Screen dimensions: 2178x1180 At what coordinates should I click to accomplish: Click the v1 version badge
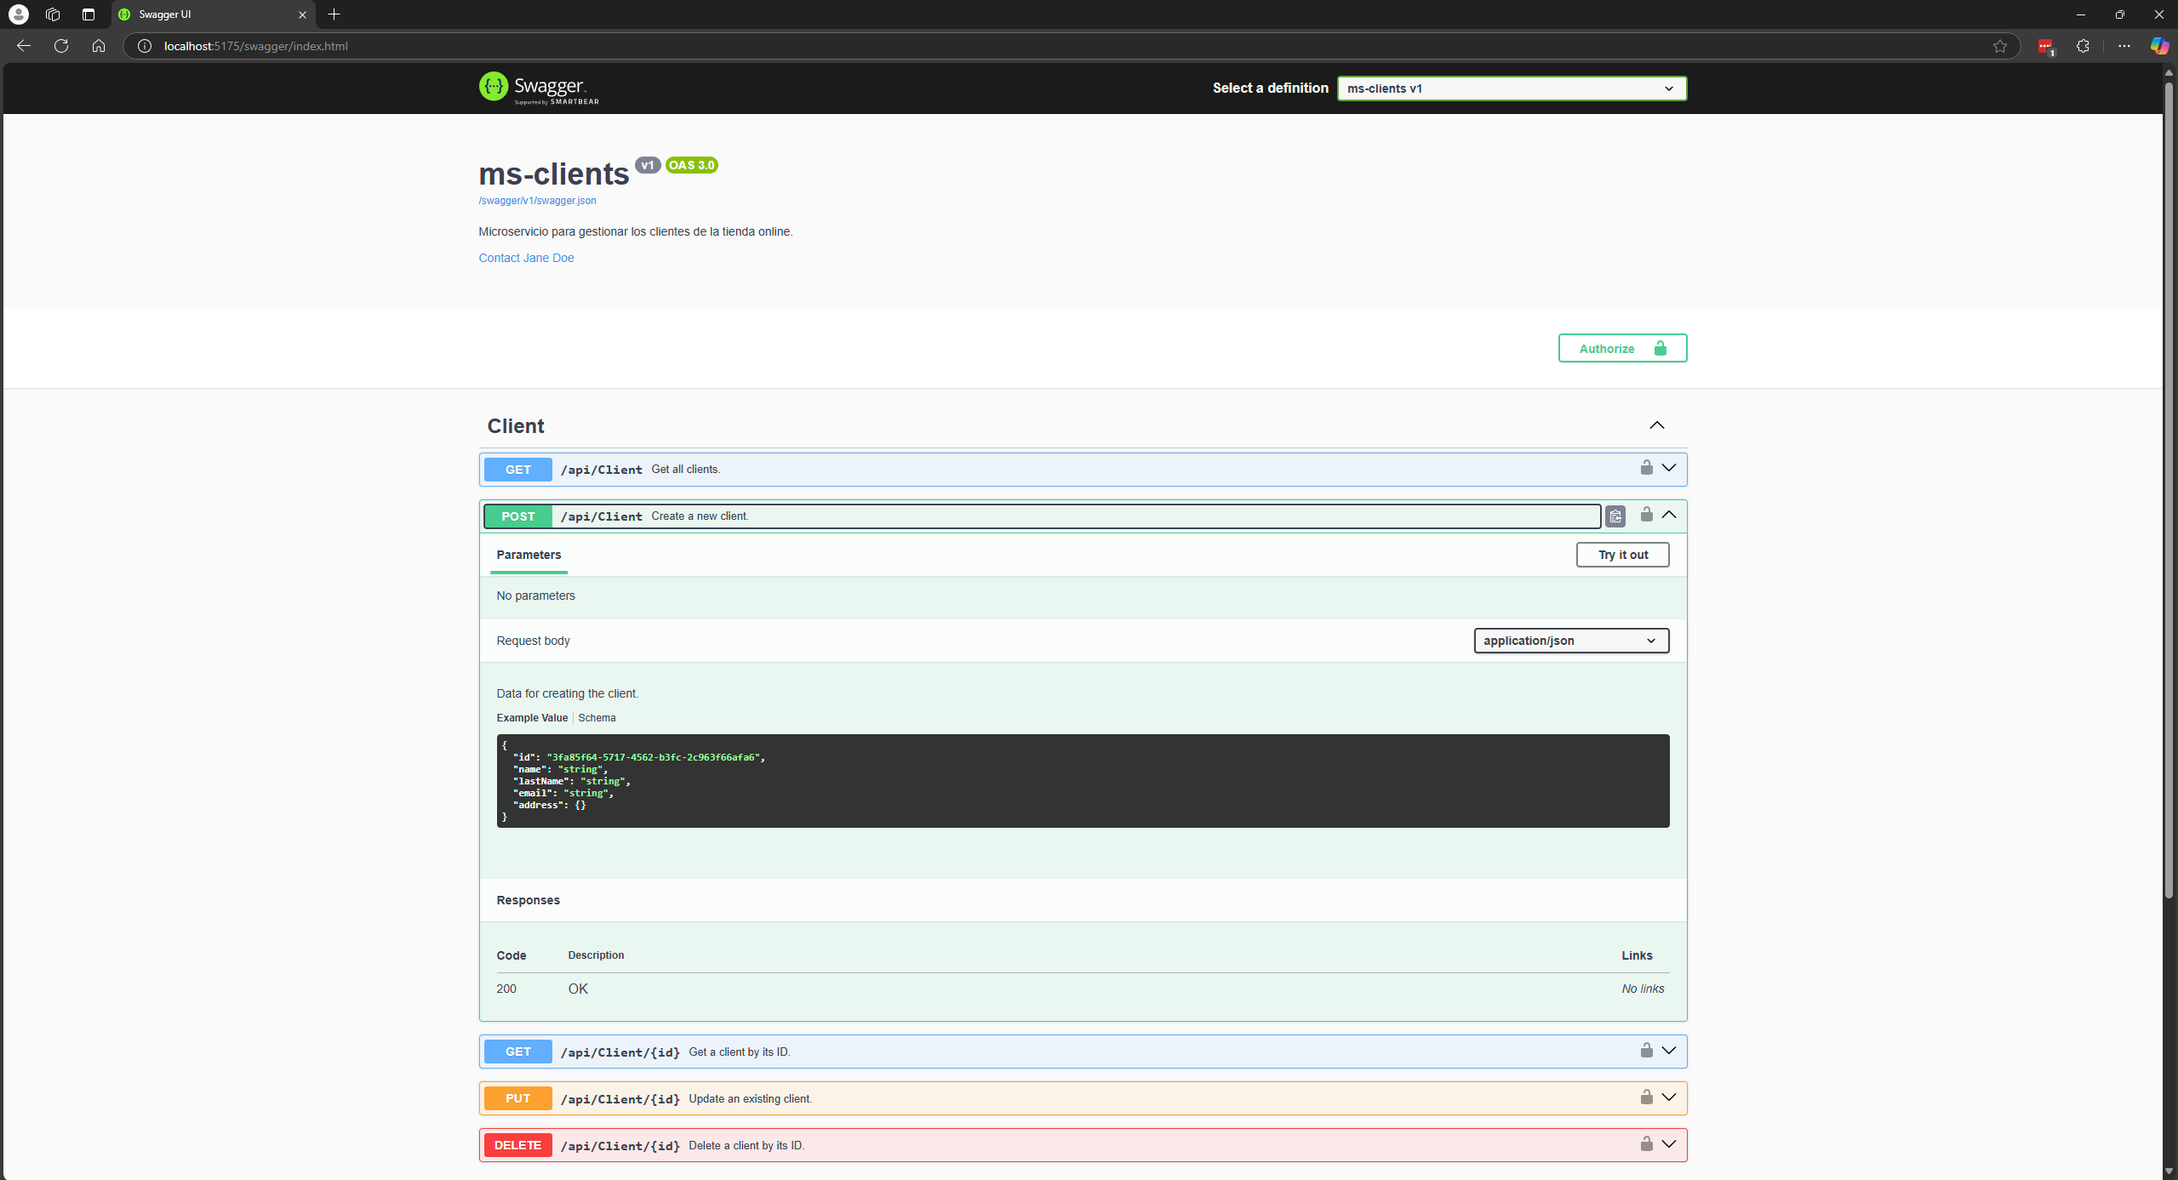[x=647, y=165]
